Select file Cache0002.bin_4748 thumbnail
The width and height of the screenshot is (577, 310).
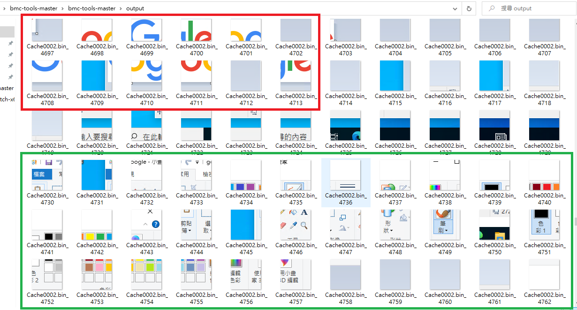(395, 225)
